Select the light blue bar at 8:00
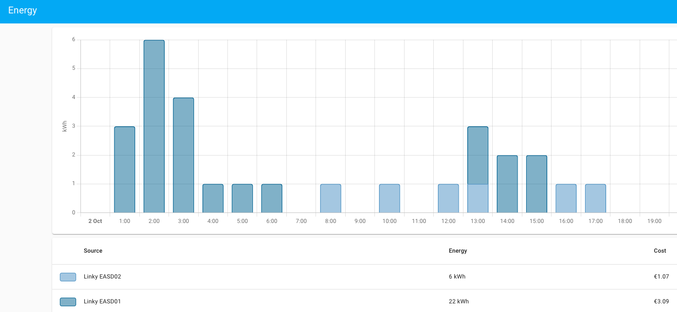The image size is (677, 312). point(330,198)
